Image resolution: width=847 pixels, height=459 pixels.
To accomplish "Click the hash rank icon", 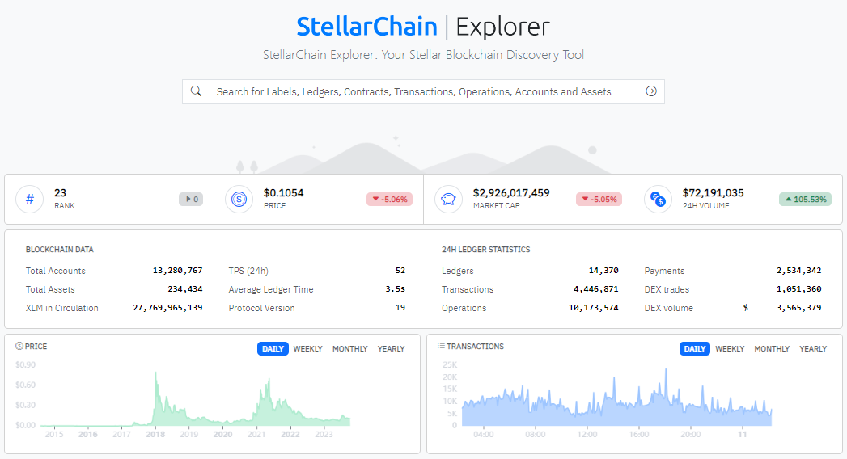I will tap(30, 199).
